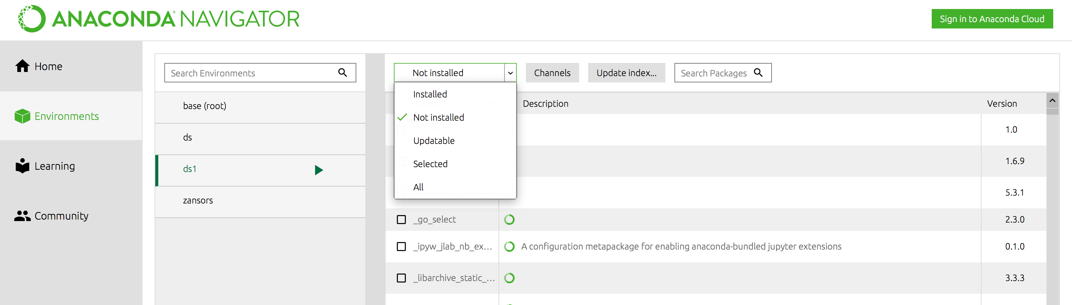The image size is (1072, 305).
Task: Select the _libarchive_static package checkbox
Action: click(x=401, y=278)
